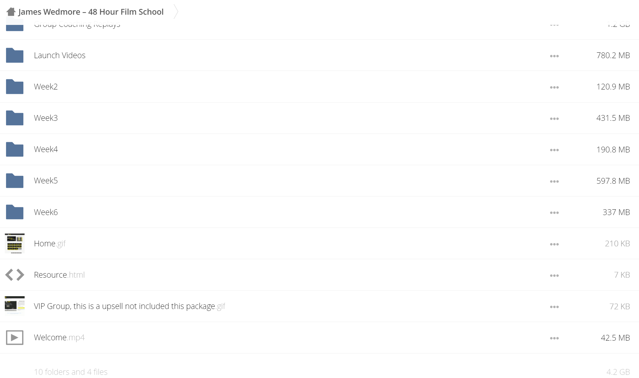Open the Week2 folder icon
Screen dimensions: 639x378
[15, 87]
